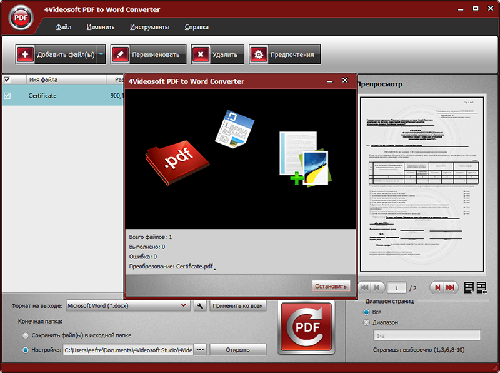Screen dimensions: 500x373
Task: Select the Настройка radio button
Action: click(25, 350)
